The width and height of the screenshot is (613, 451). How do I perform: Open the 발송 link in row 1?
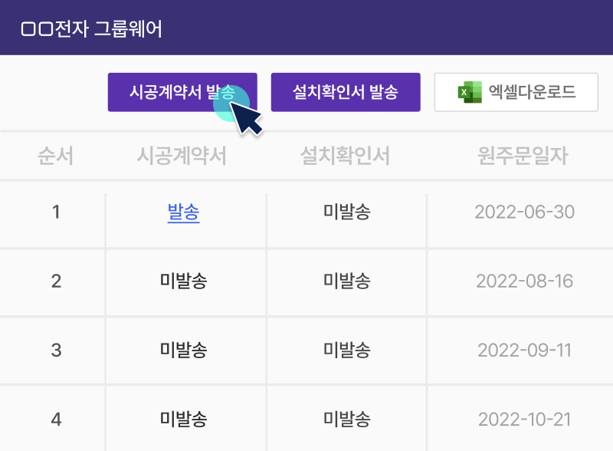click(x=184, y=212)
